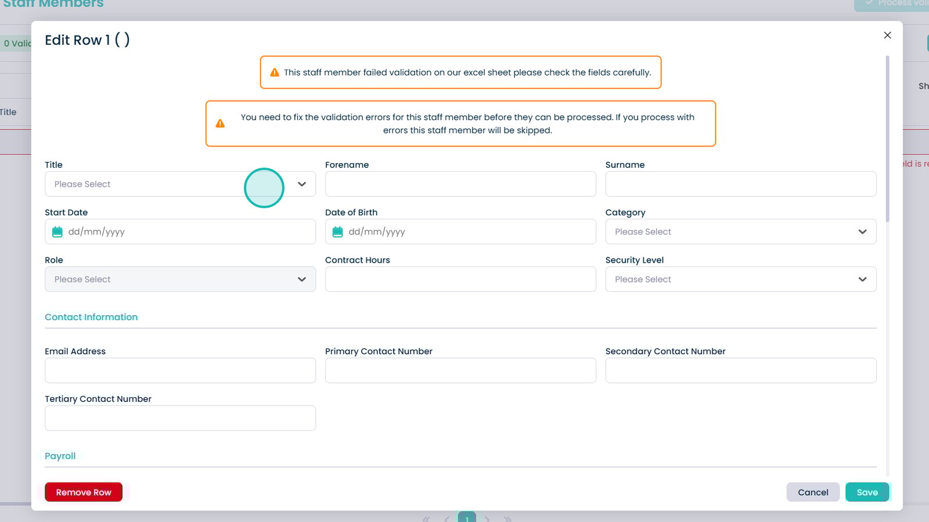
Task: Click the Email Address input
Action: tap(180, 371)
